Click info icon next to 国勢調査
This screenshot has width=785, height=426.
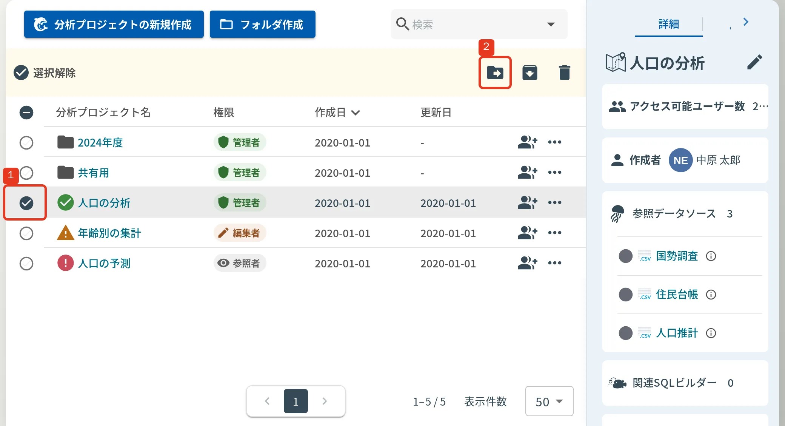tap(711, 256)
